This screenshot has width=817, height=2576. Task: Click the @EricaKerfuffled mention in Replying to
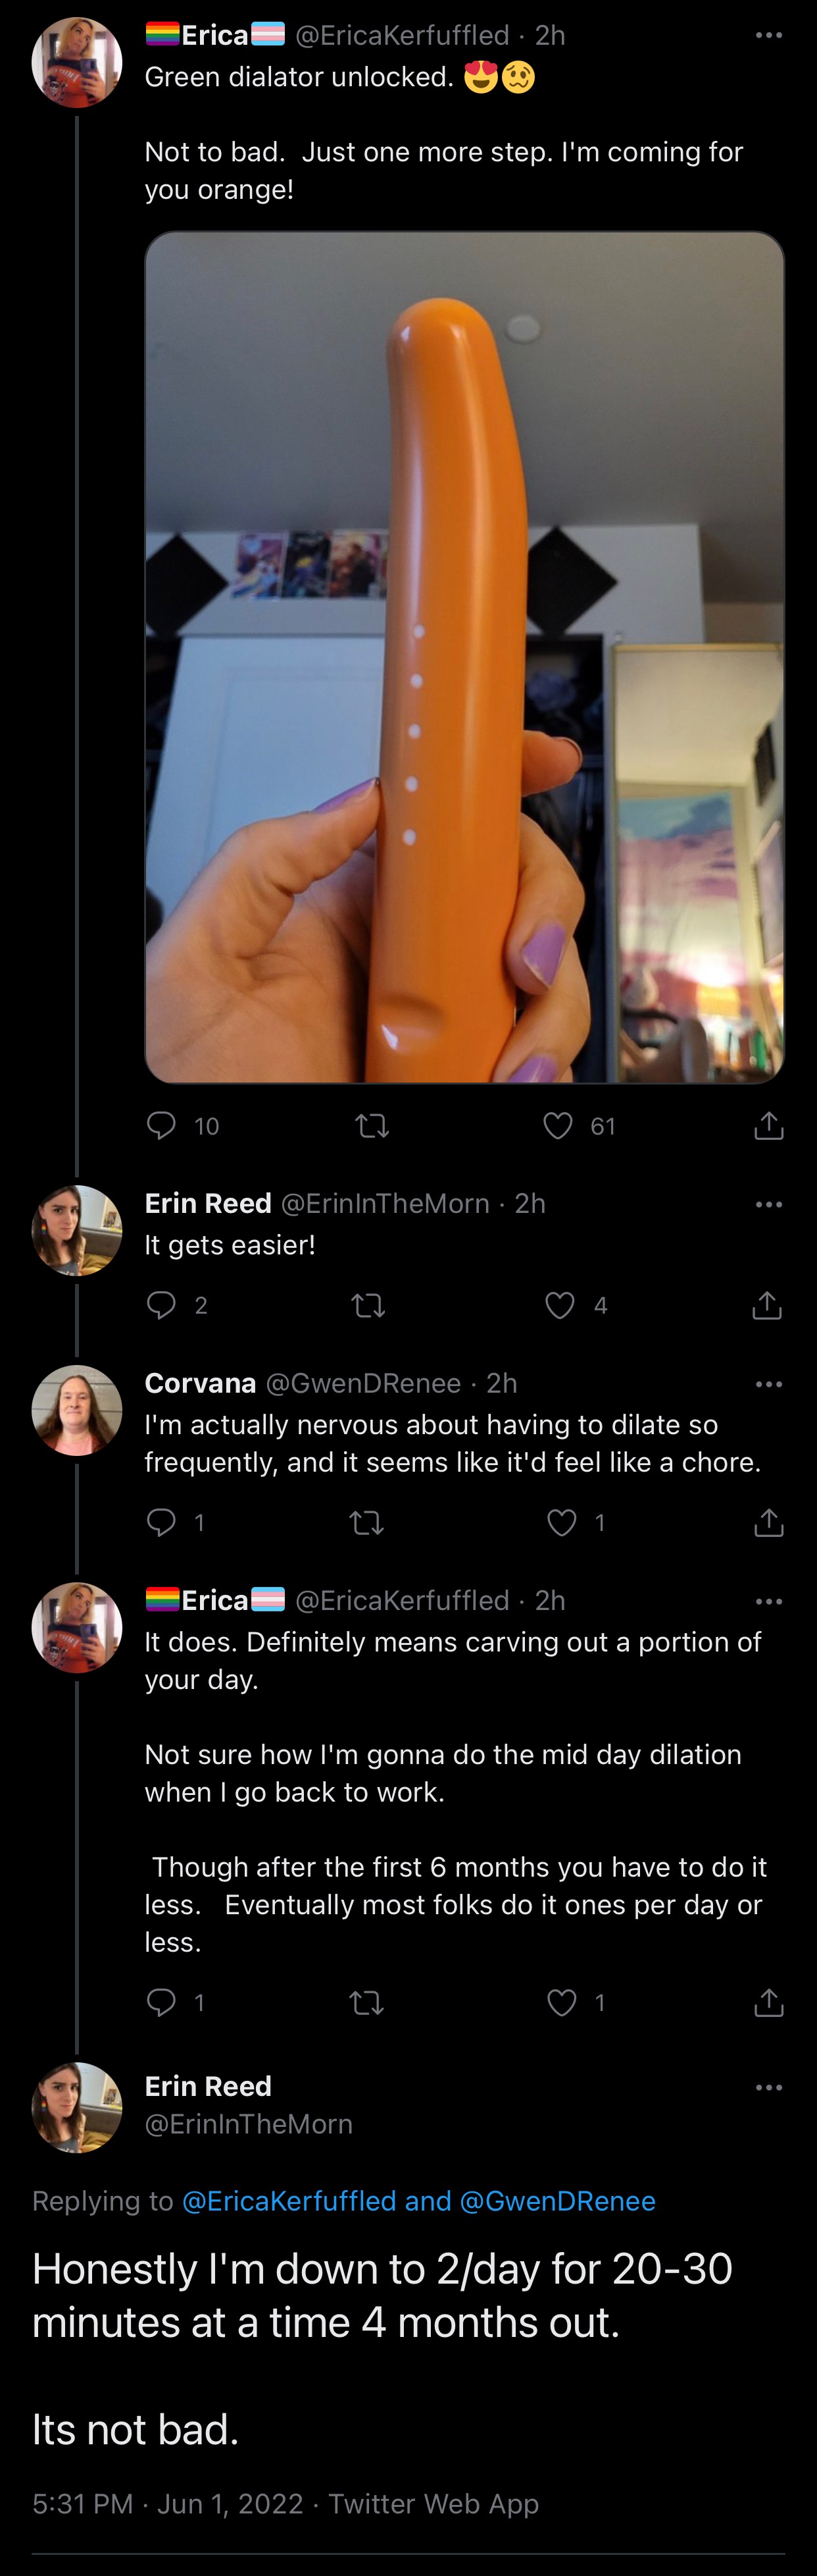click(289, 2201)
